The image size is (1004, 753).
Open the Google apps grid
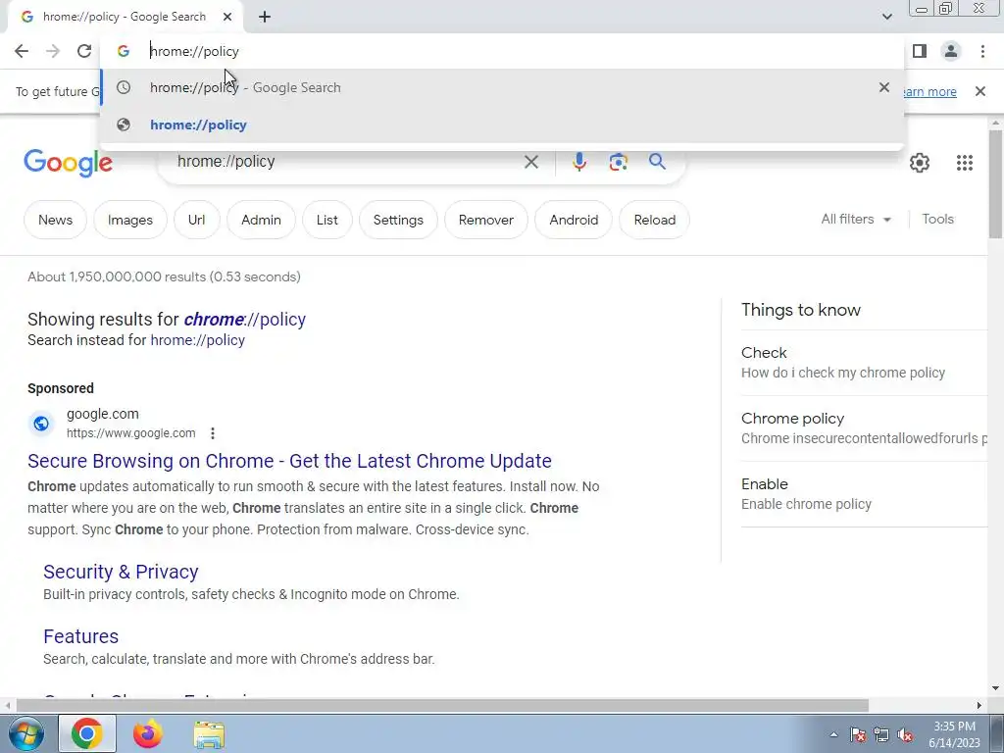[x=965, y=163]
